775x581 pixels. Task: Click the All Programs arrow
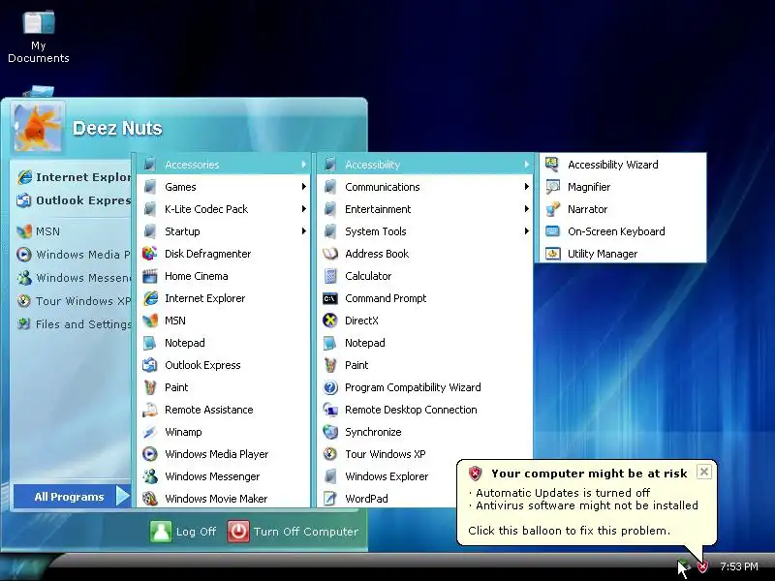click(x=122, y=496)
